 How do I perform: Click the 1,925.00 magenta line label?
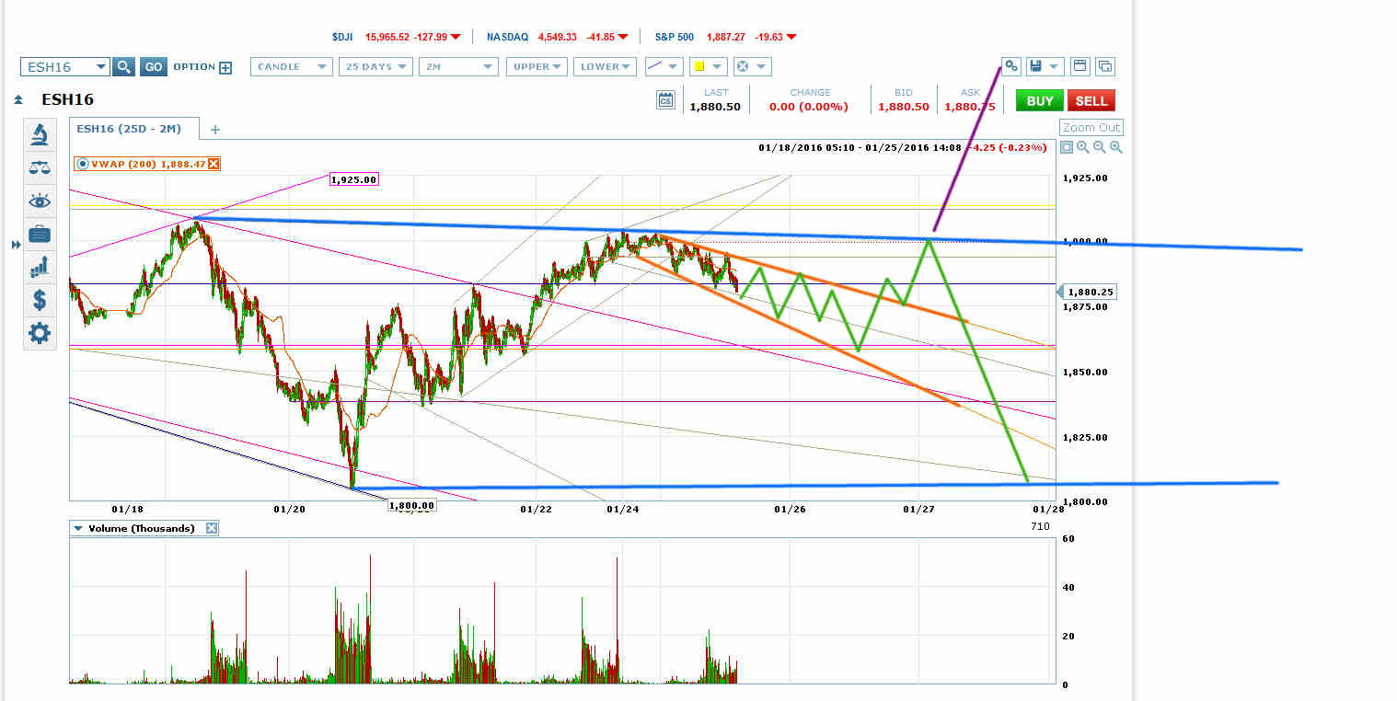click(354, 179)
